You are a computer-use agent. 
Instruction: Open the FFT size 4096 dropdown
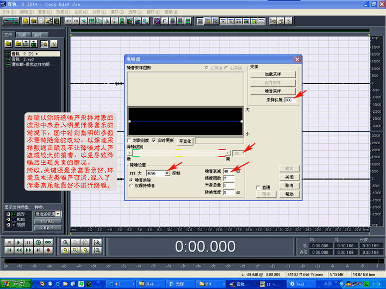coord(167,174)
